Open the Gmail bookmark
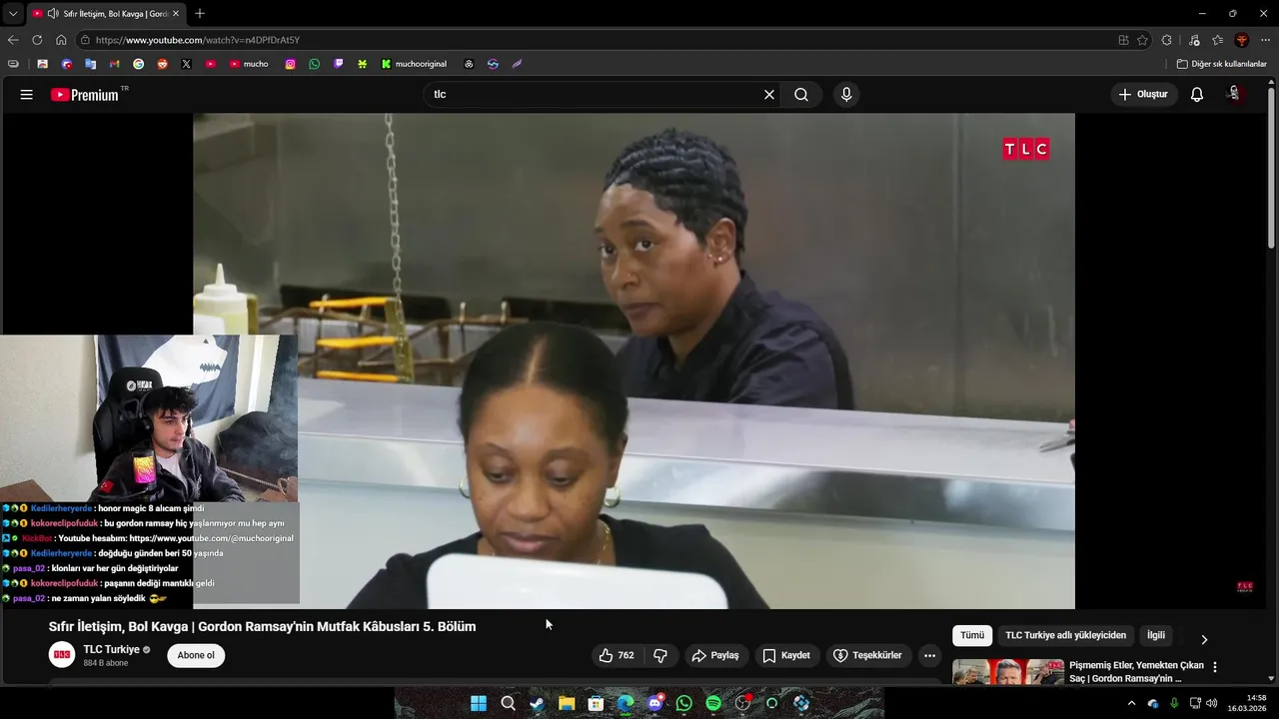The image size is (1279, 719). pyautogui.click(x=114, y=64)
